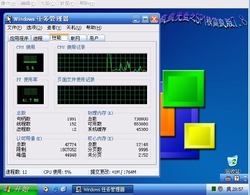Viewport: 250px width, 195px height.
Task: Click the 分页数 value 9996
Action: point(143,150)
